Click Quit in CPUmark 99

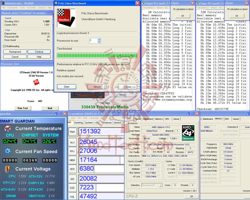(x=50, y=108)
